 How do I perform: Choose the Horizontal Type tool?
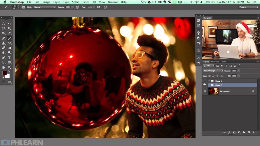(x=9, y=58)
